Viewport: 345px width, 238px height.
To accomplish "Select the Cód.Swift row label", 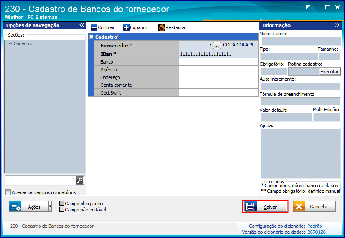I will tap(136, 93).
